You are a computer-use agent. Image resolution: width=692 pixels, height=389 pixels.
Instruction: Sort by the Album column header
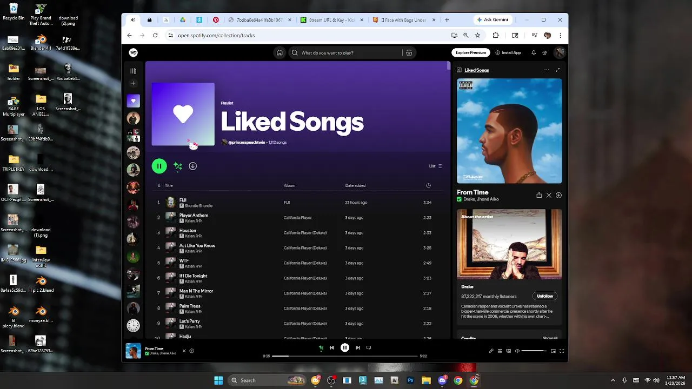pyautogui.click(x=289, y=185)
